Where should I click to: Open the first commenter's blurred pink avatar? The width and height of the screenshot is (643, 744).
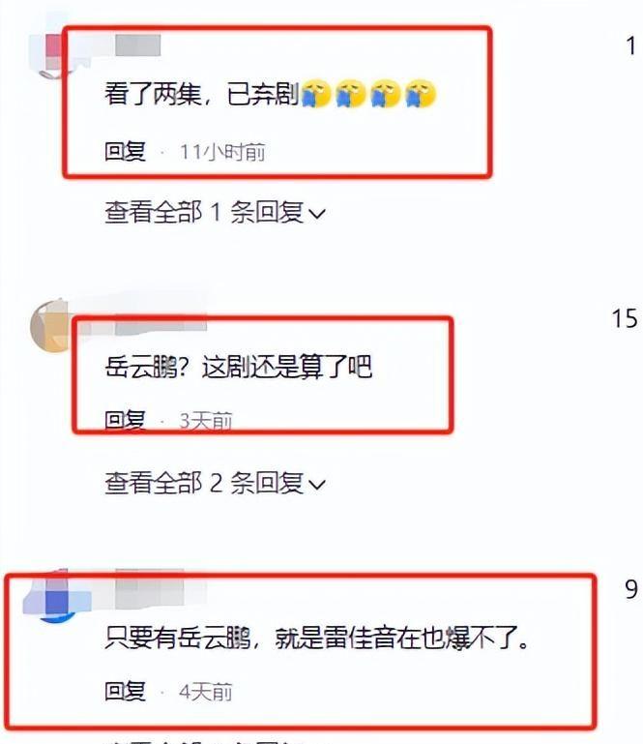coord(52,53)
